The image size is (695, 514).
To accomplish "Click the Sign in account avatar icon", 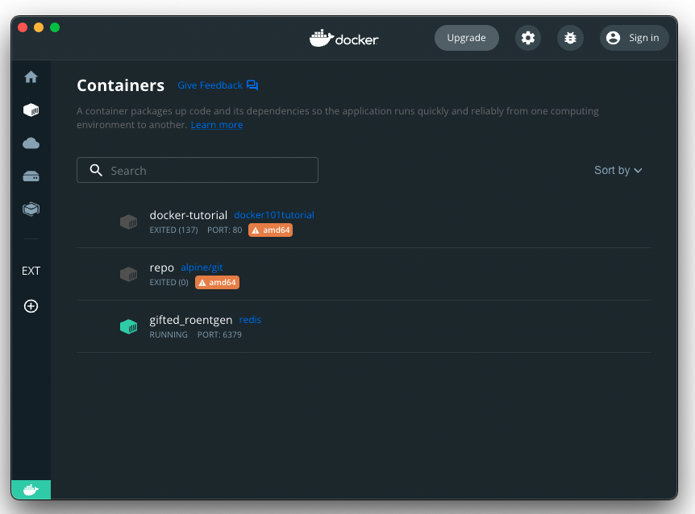I will pyautogui.click(x=613, y=38).
